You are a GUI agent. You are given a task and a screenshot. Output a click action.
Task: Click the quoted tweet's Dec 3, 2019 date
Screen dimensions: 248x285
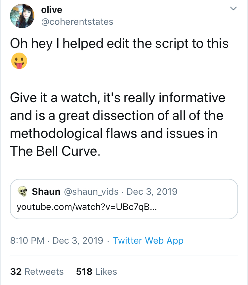152,192
